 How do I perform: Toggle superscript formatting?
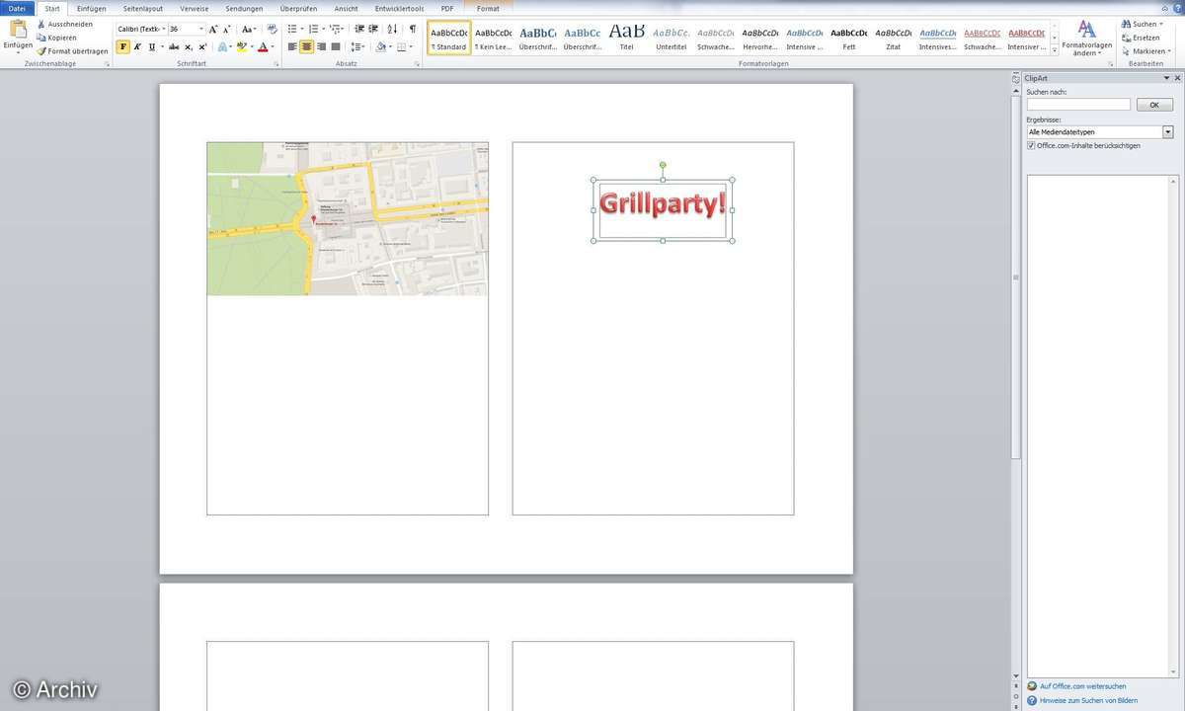(x=202, y=46)
